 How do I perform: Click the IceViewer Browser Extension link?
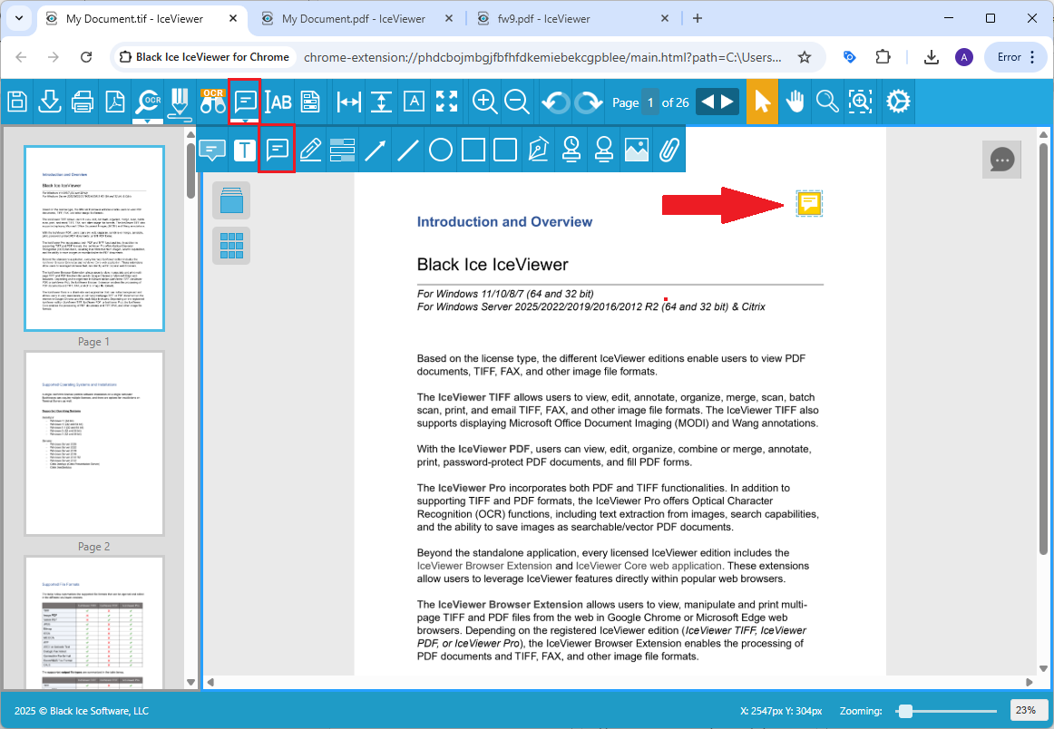[x=484, y=566]
